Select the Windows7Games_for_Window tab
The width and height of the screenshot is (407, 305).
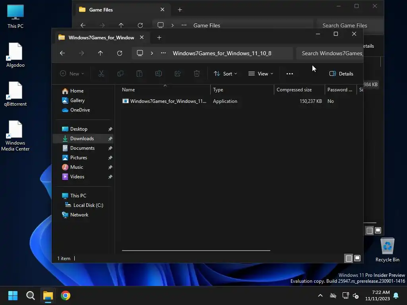pyautogui.click(x=101, y=38)
